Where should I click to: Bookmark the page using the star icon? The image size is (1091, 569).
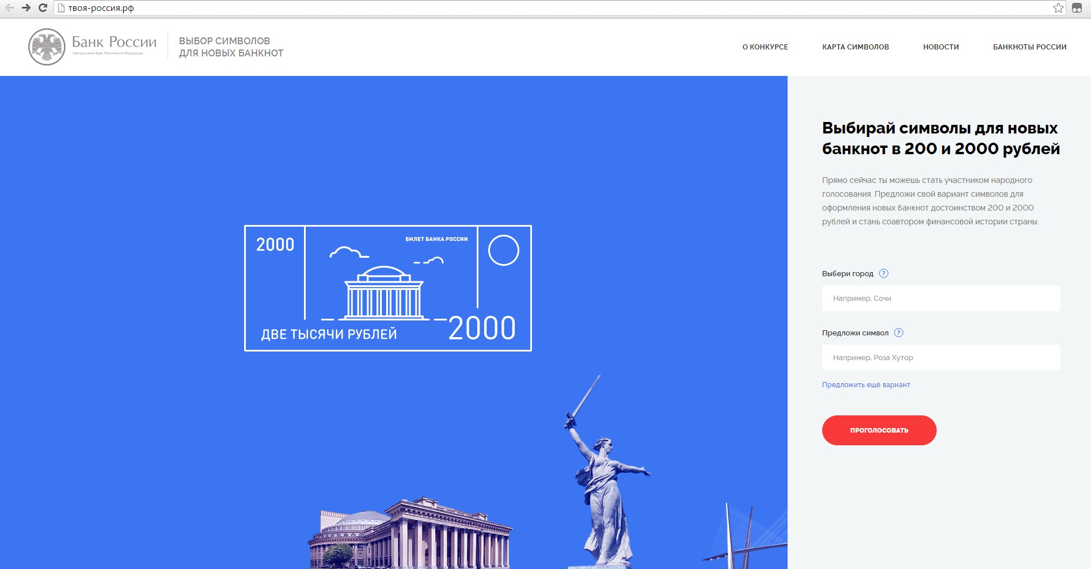1058,8
